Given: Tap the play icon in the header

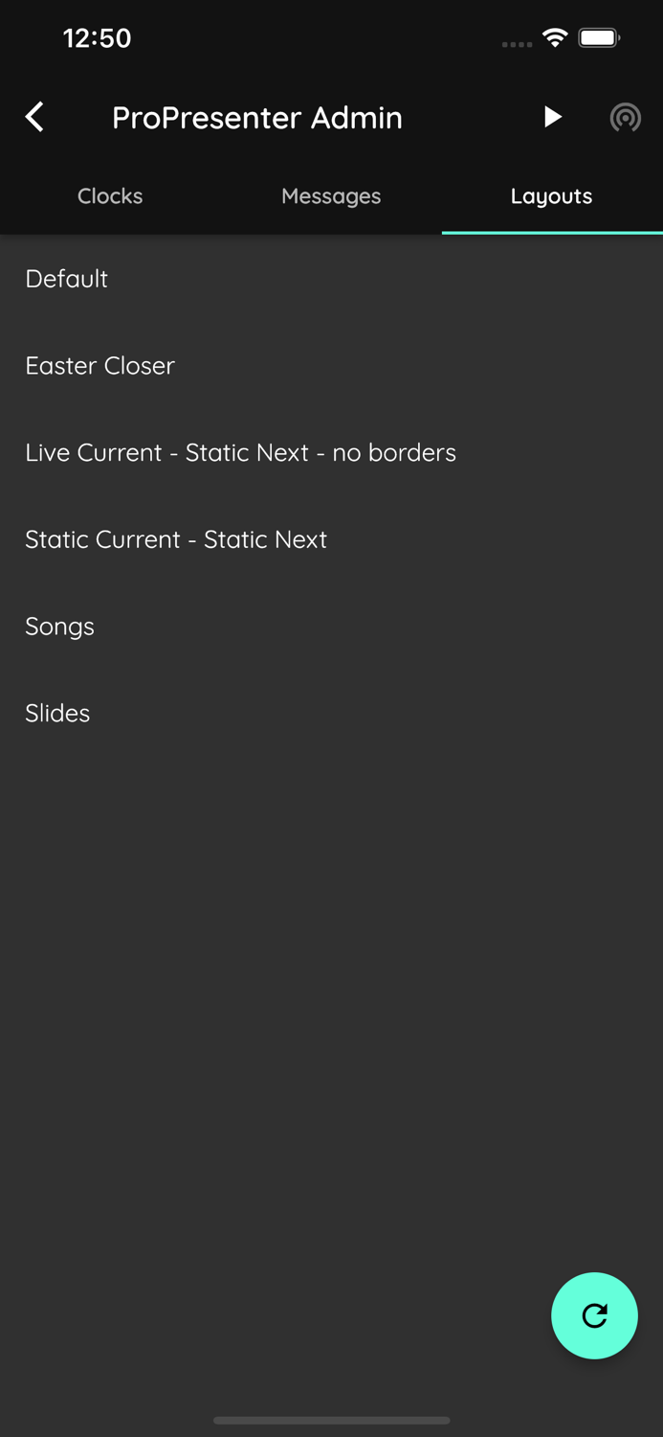Looking at the screenshot, I should tap(552, 117).
